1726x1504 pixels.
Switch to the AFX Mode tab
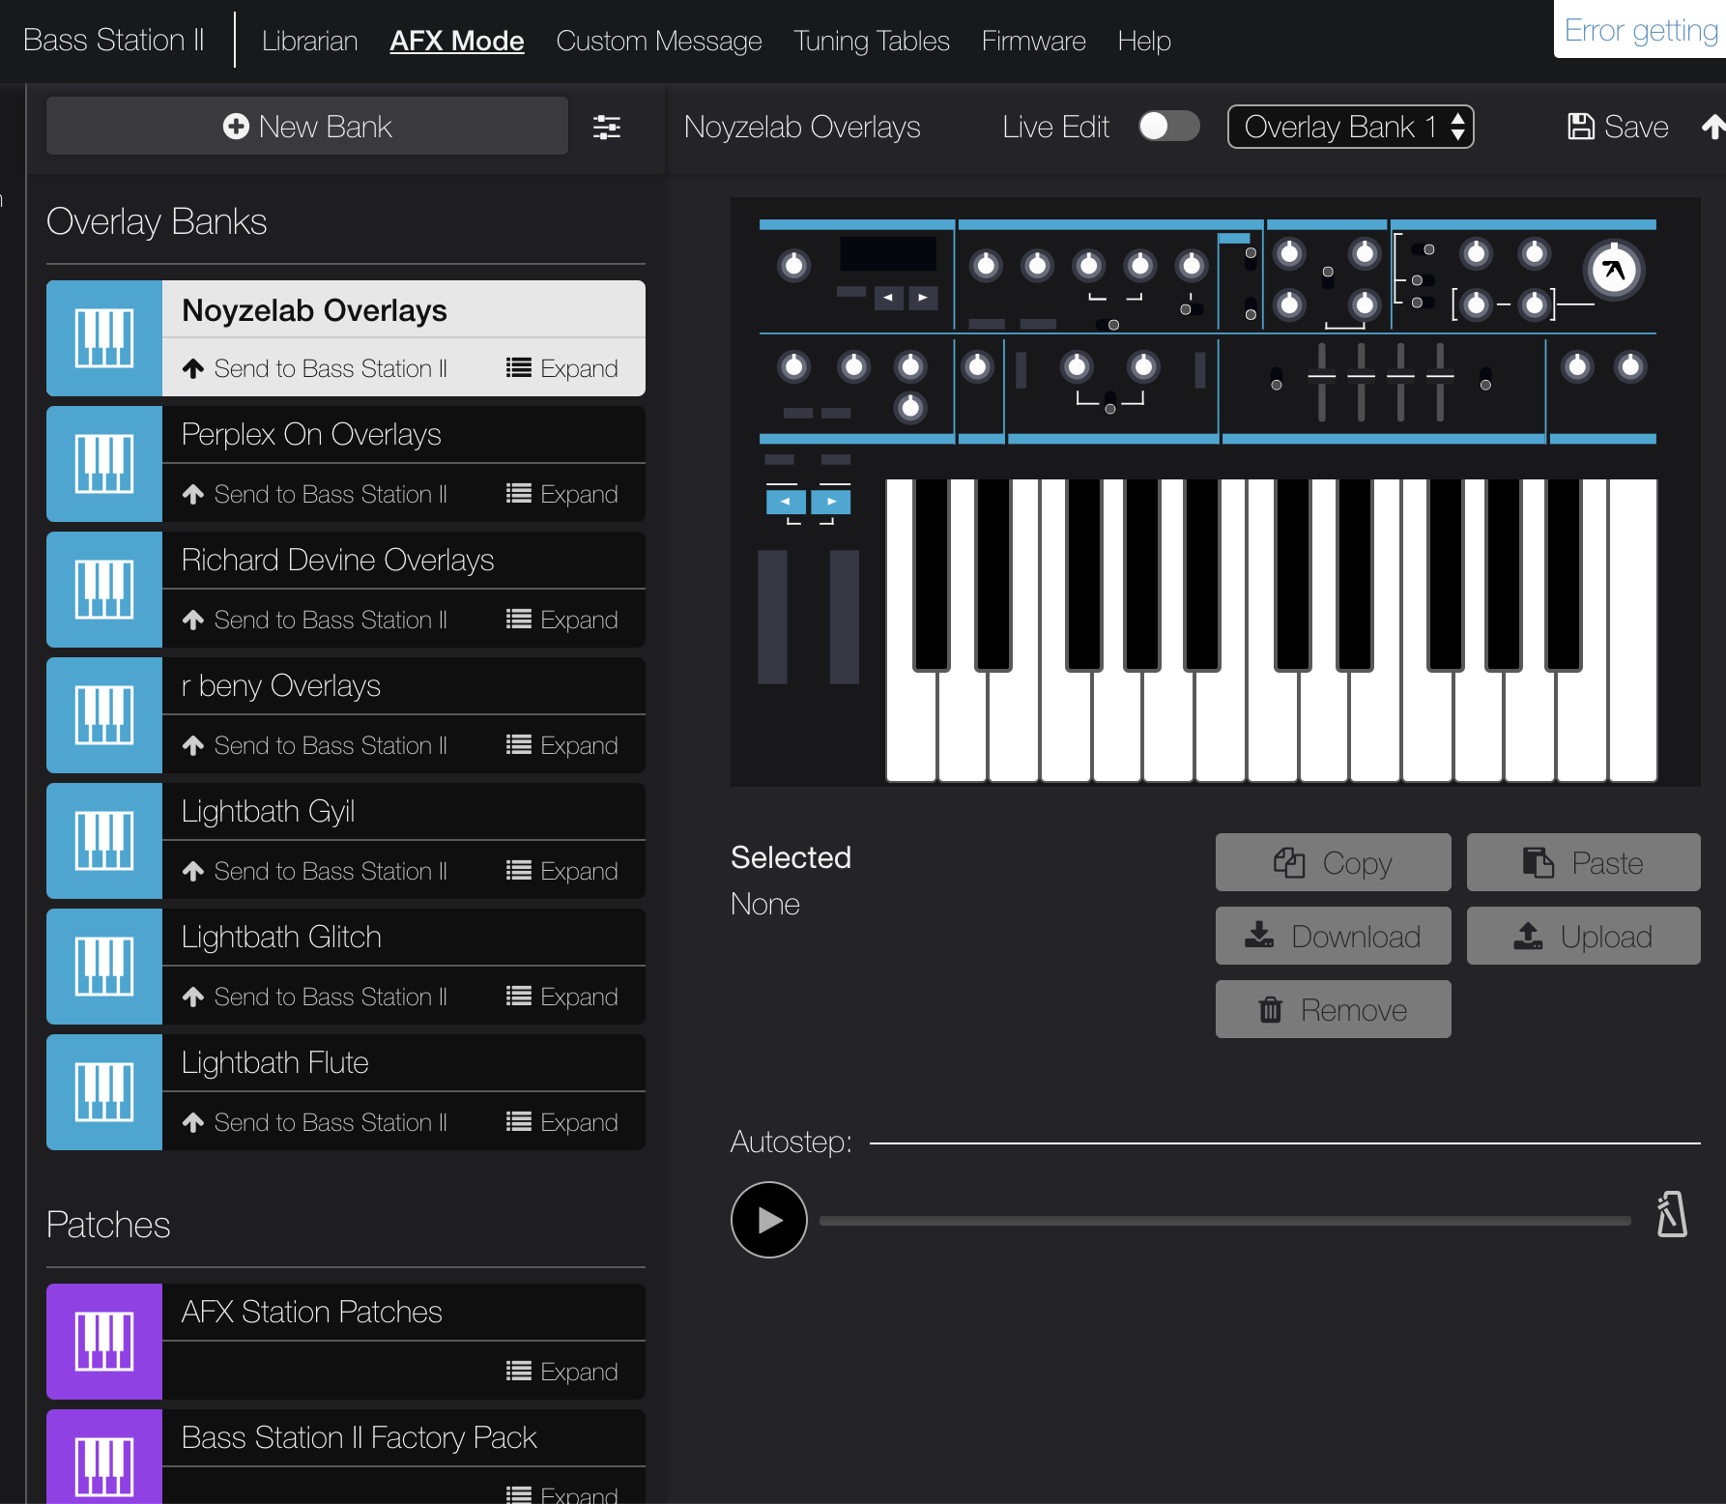[x=457, y=41]
